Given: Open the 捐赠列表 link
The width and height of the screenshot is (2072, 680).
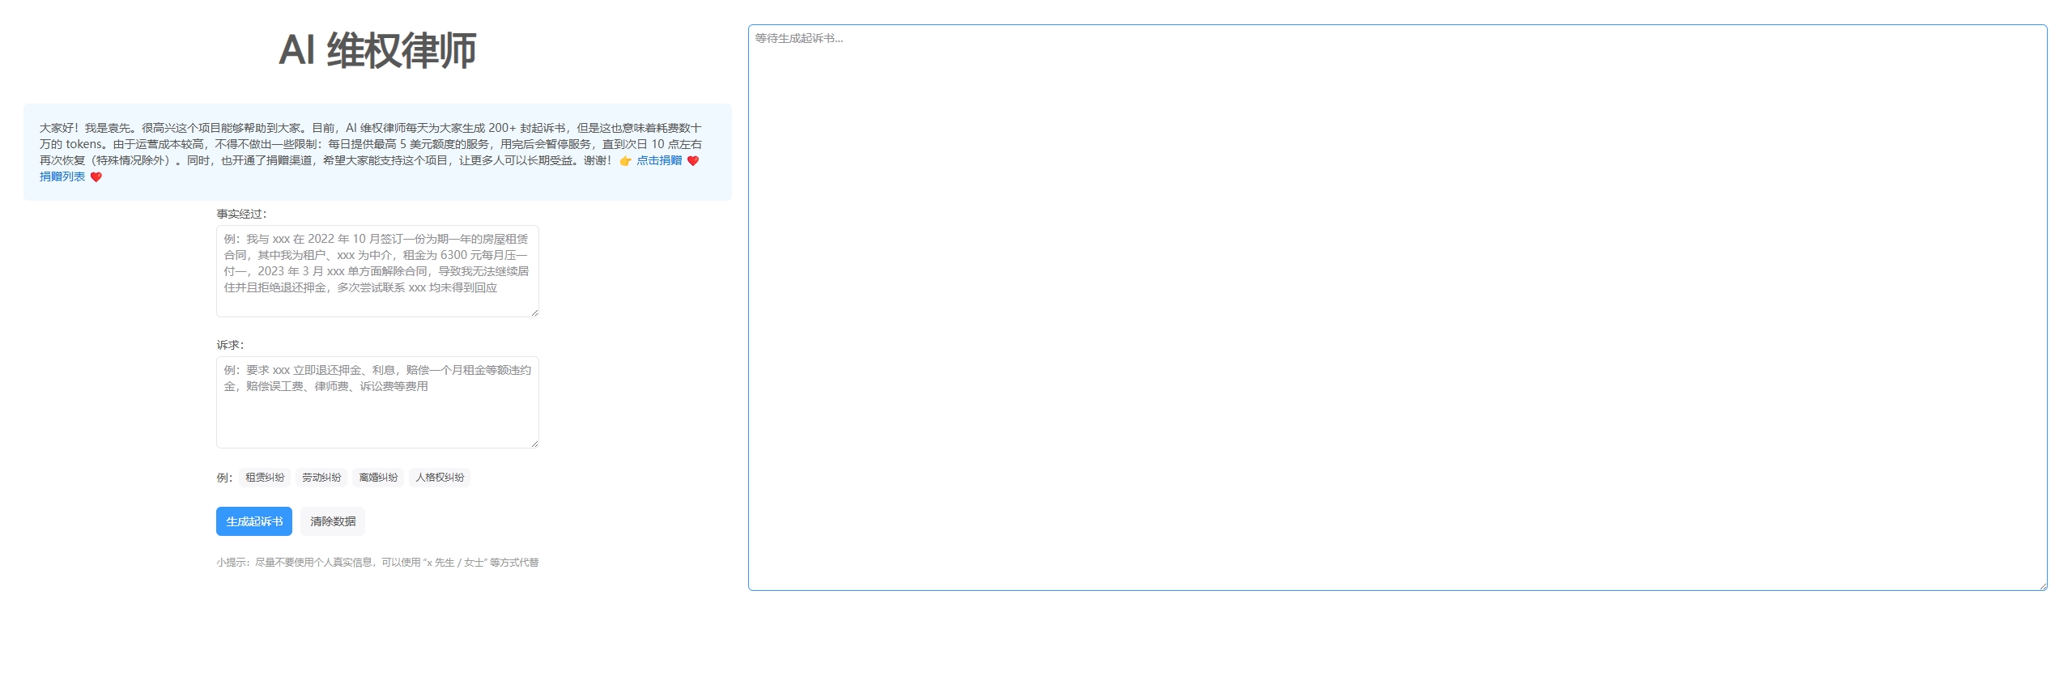Looking at the screenshot, I should point(62,176).
